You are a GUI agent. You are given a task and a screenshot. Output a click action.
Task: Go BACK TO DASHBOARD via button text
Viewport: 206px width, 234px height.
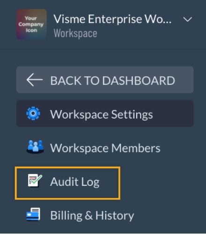point(112,80)
